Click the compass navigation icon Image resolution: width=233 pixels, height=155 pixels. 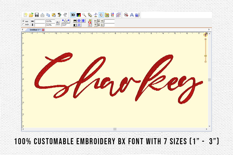click(x=206, y=35)
